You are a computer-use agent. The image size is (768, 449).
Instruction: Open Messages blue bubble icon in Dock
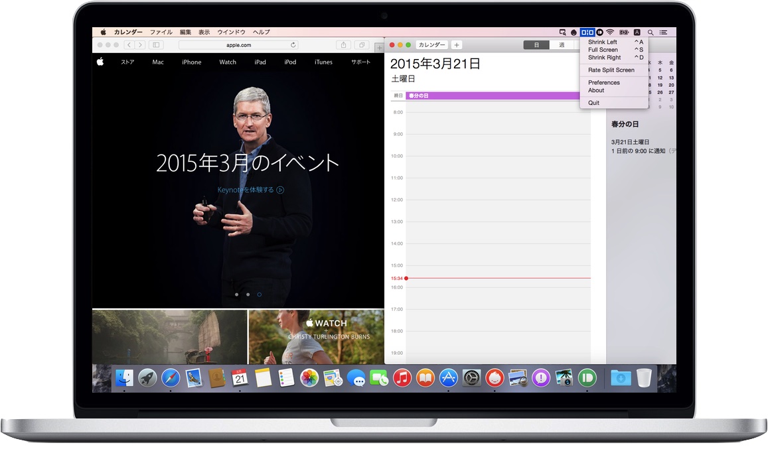coord(356,378)
